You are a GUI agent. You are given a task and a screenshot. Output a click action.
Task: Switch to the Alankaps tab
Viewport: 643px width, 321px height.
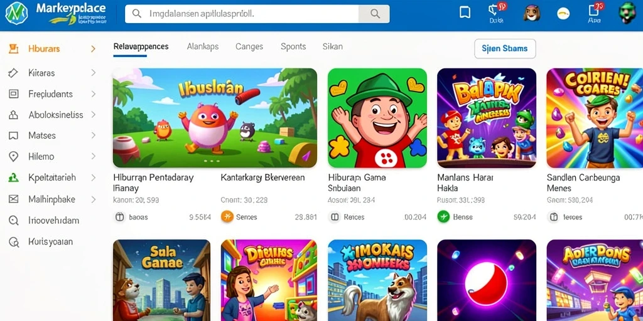pyautogui.click(x=203, y=46)
